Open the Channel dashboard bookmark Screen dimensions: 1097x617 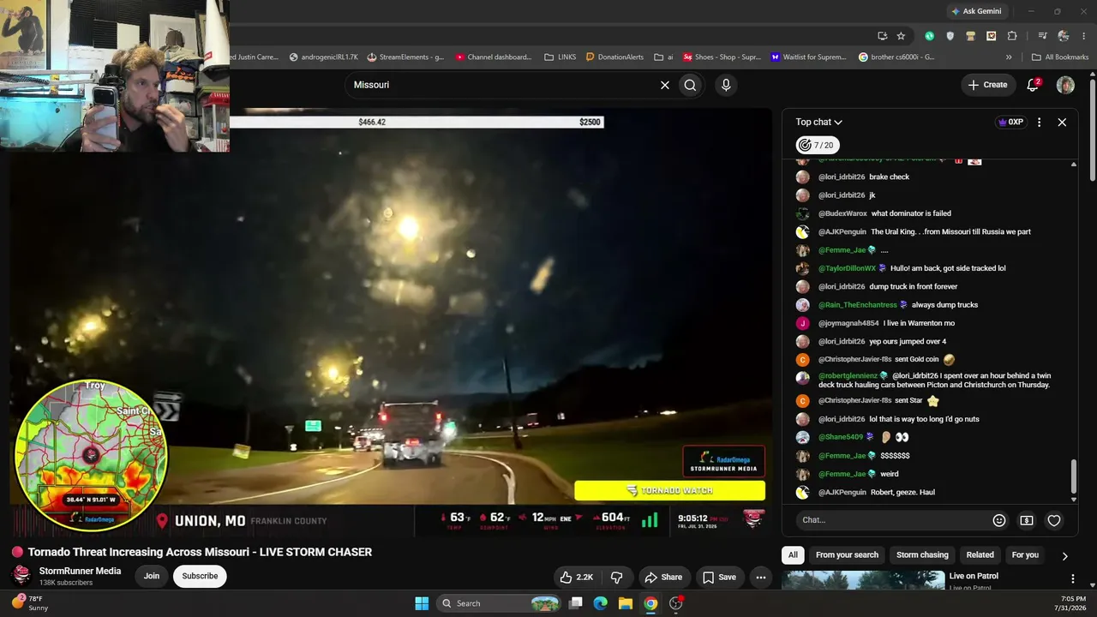494,57
